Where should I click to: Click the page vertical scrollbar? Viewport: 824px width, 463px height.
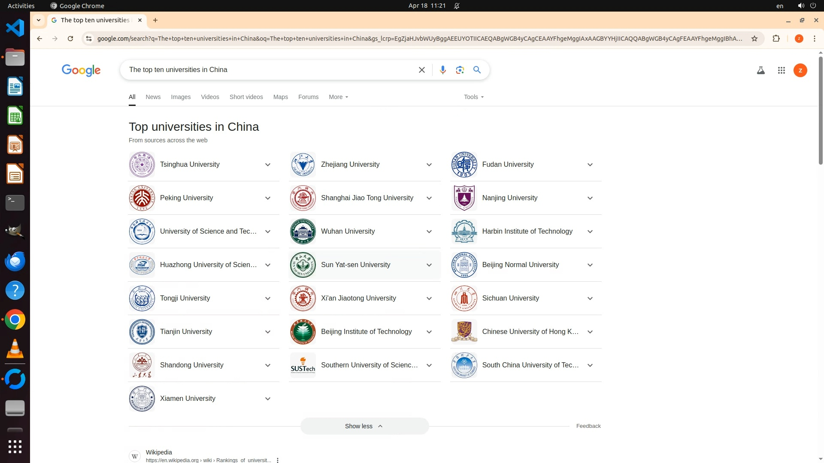820,111
